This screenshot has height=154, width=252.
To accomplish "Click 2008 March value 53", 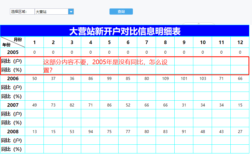I will tap(72, 132).
